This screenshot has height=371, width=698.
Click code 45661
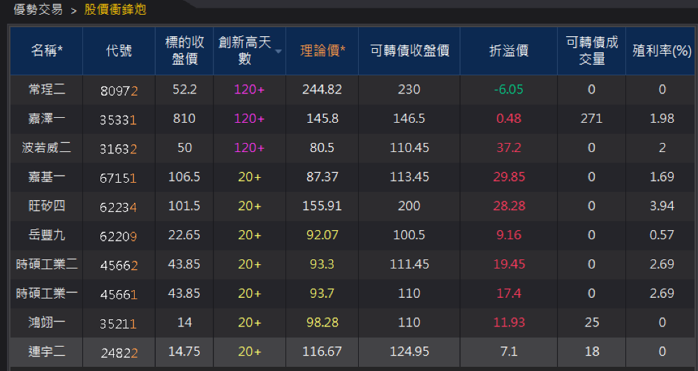pos(119,294)
